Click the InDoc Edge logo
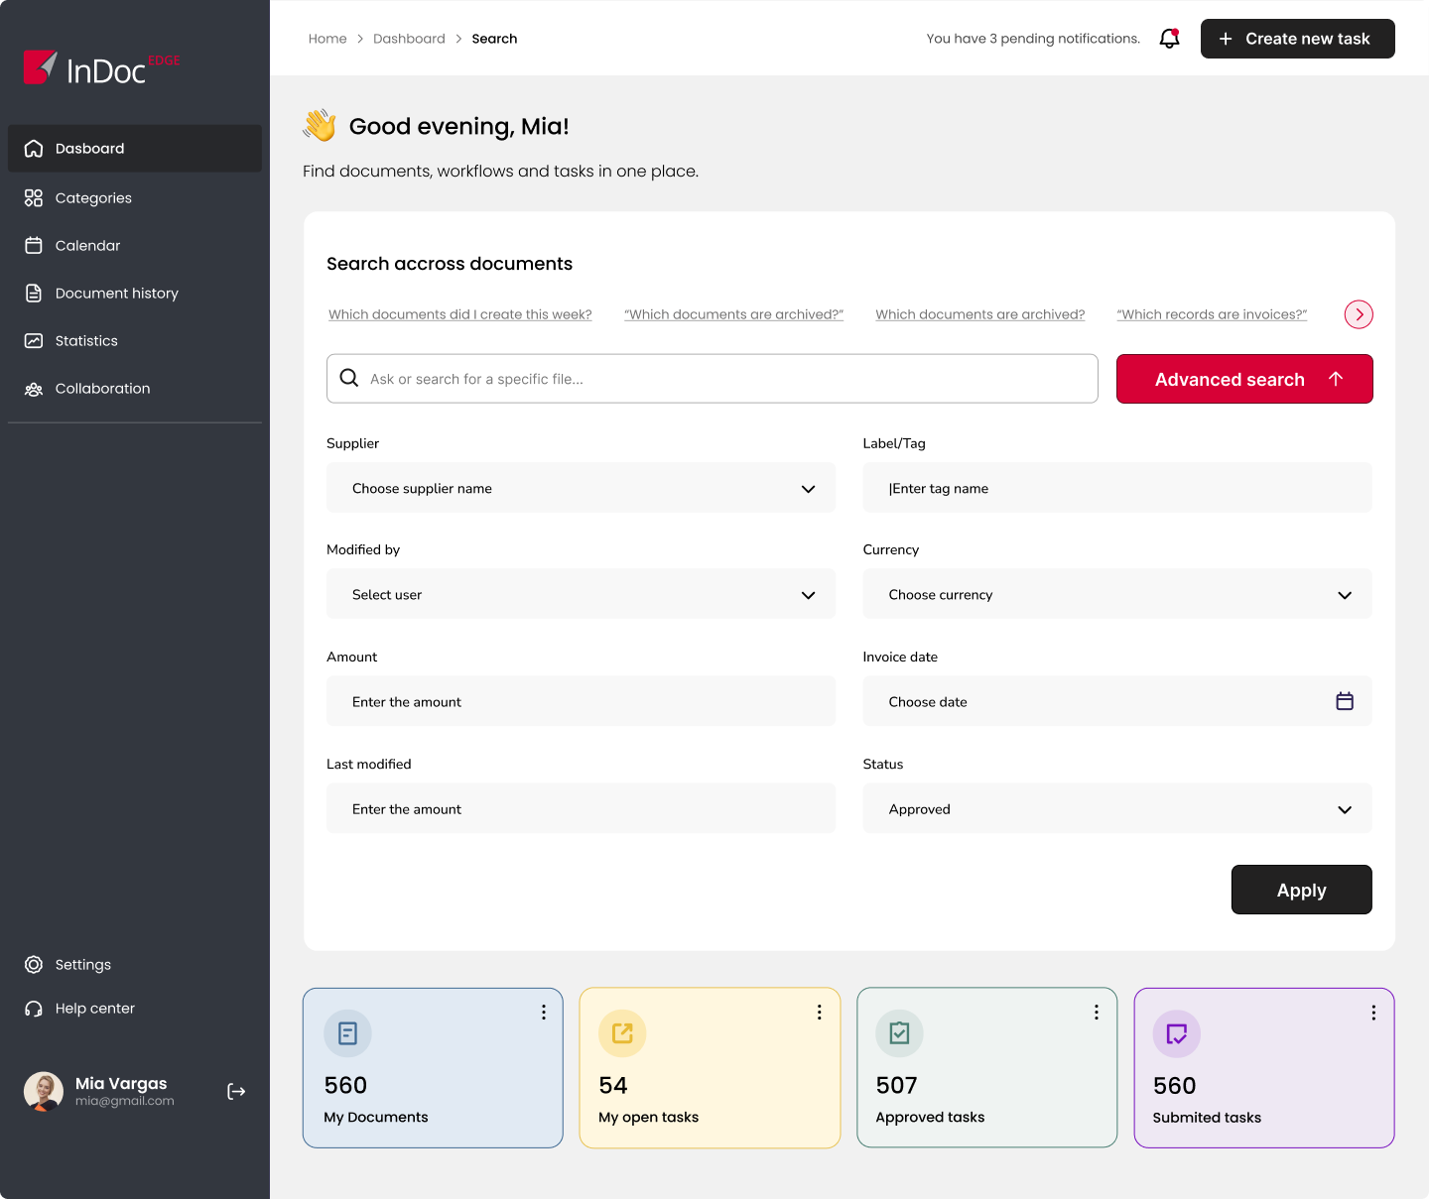The height and width of the screenshot is (1199, 1429). coord(101,68)
